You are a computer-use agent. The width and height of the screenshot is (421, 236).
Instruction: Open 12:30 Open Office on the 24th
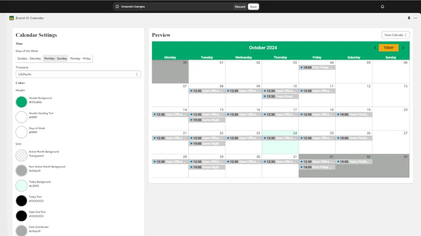click(280, 138)
